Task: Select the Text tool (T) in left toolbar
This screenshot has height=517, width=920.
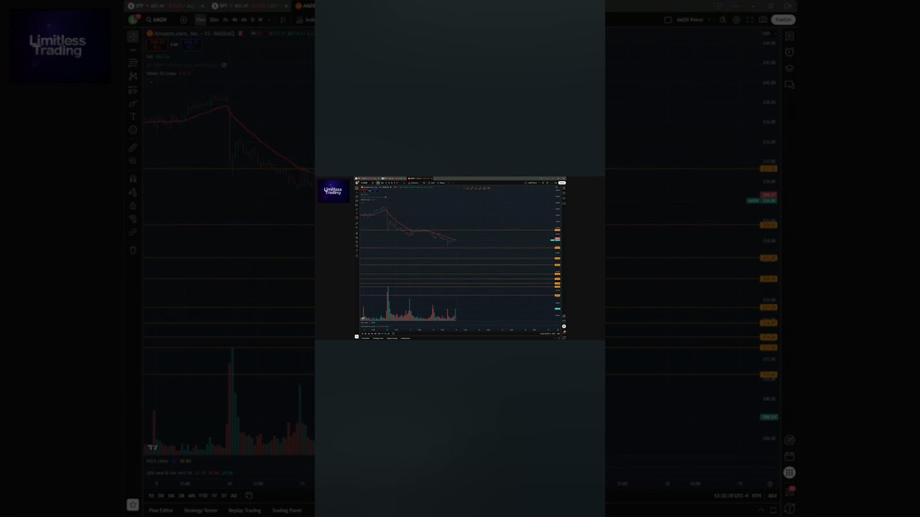Action: 133,116
